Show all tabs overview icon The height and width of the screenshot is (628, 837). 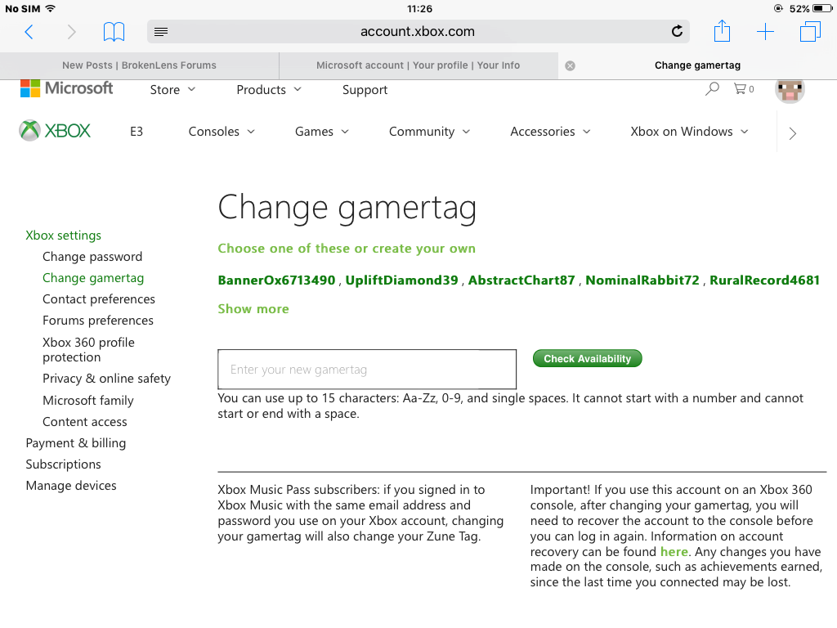pyautogui.click(x=810, y=32)
